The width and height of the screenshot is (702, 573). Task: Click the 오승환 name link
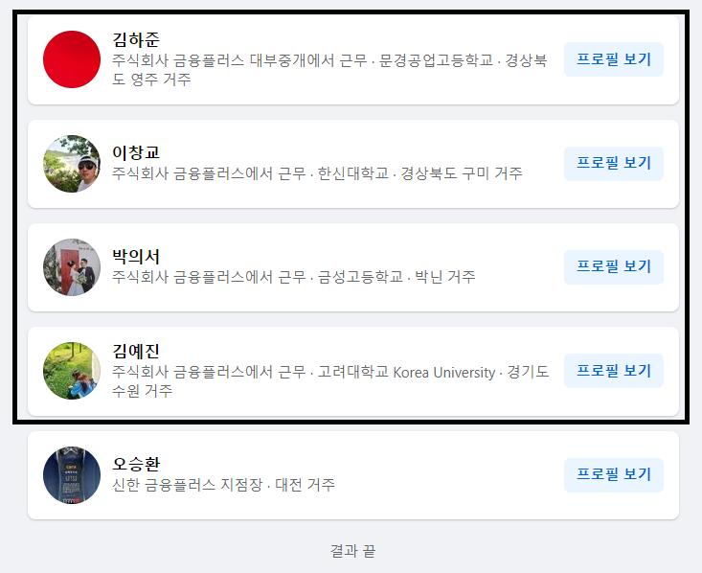coord(136,464)
